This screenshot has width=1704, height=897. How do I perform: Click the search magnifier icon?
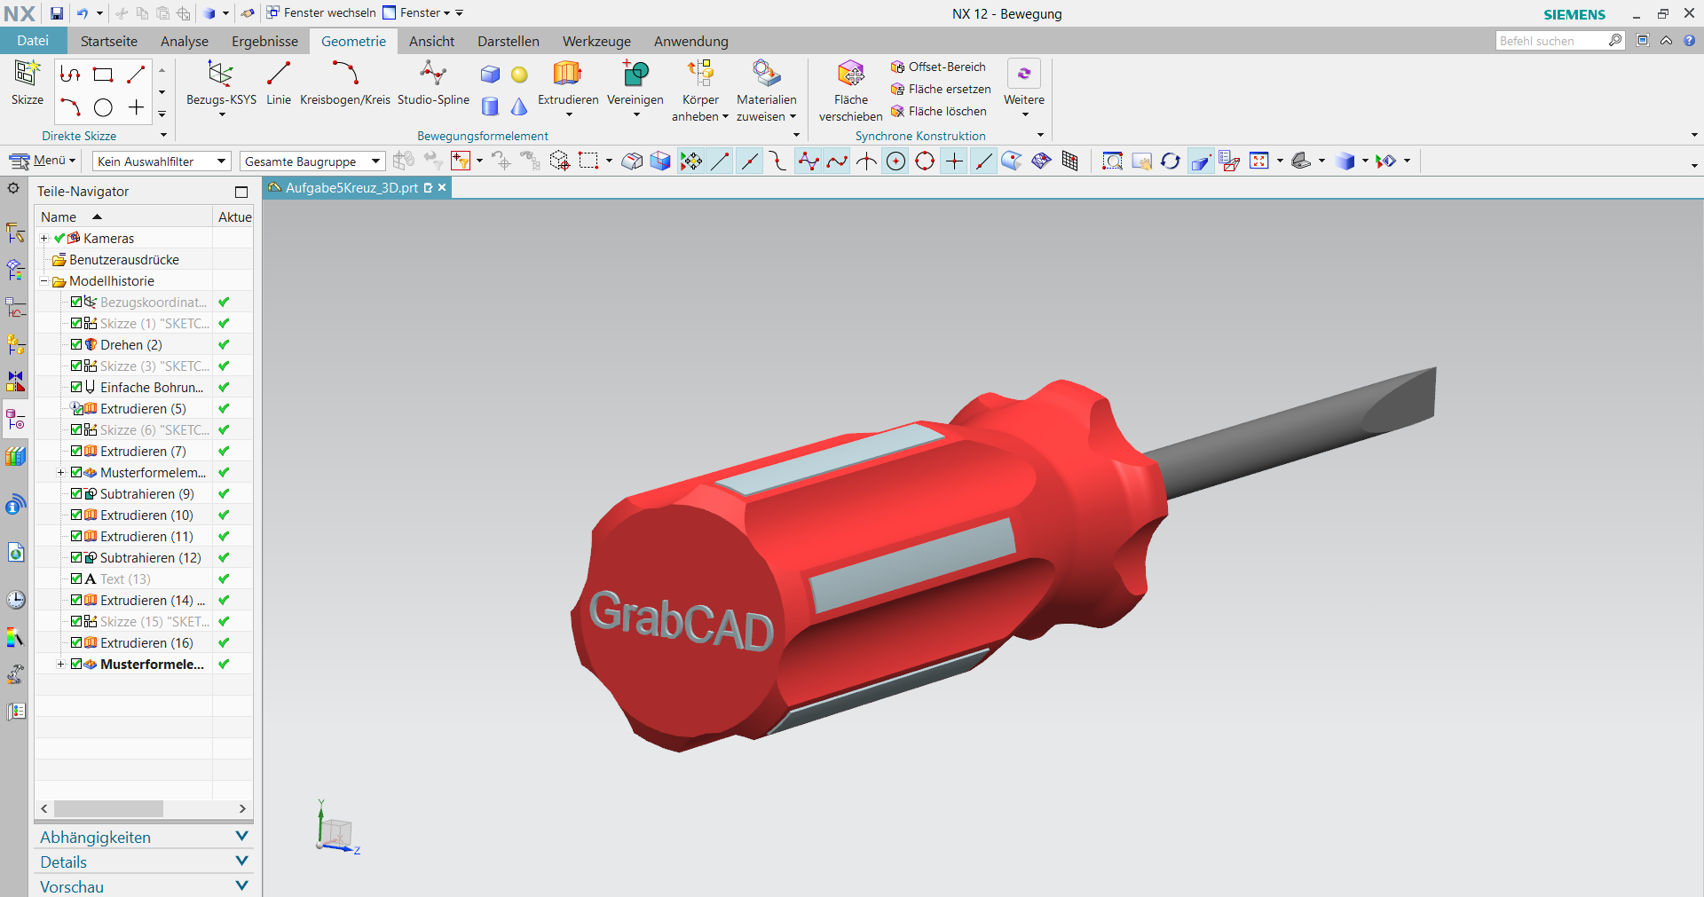click(1615, 41)
